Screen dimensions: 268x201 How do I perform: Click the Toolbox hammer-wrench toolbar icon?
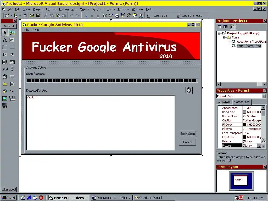129,15
